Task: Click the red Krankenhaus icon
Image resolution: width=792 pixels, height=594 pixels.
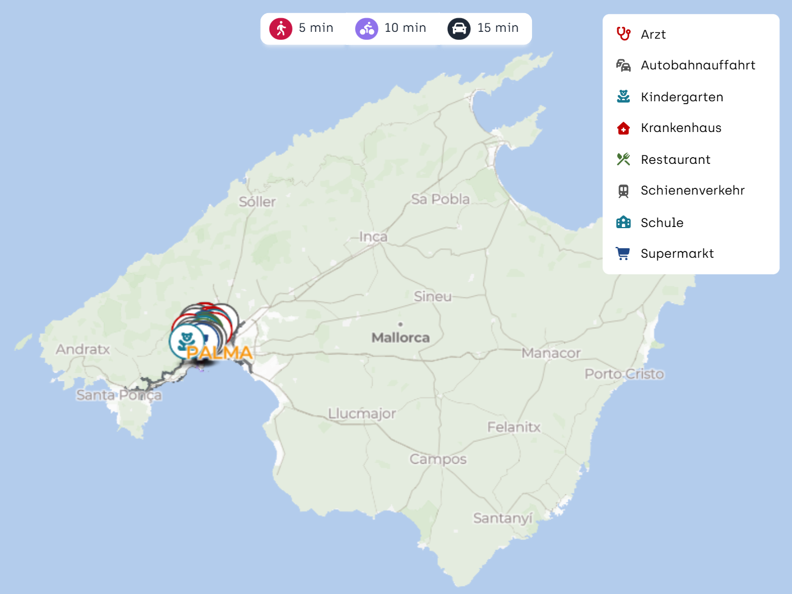Action: click(624, 128)
